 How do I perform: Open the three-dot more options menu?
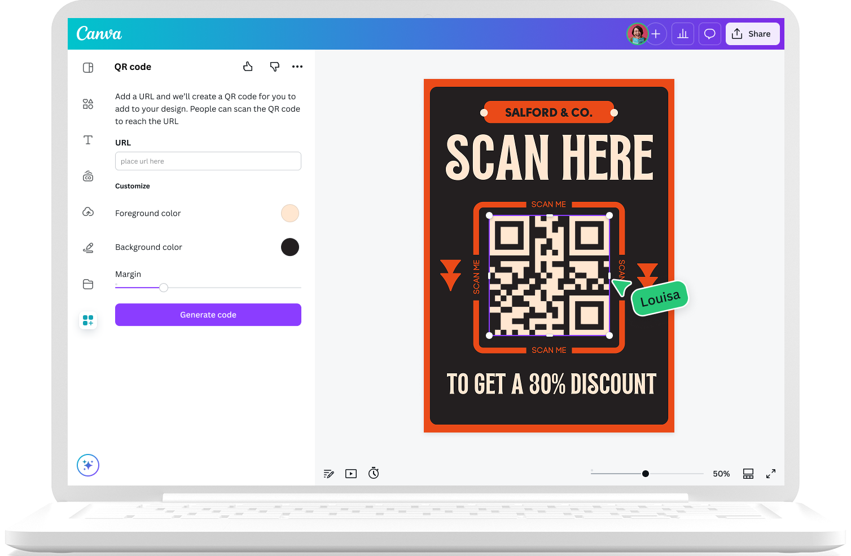(297, 67)
